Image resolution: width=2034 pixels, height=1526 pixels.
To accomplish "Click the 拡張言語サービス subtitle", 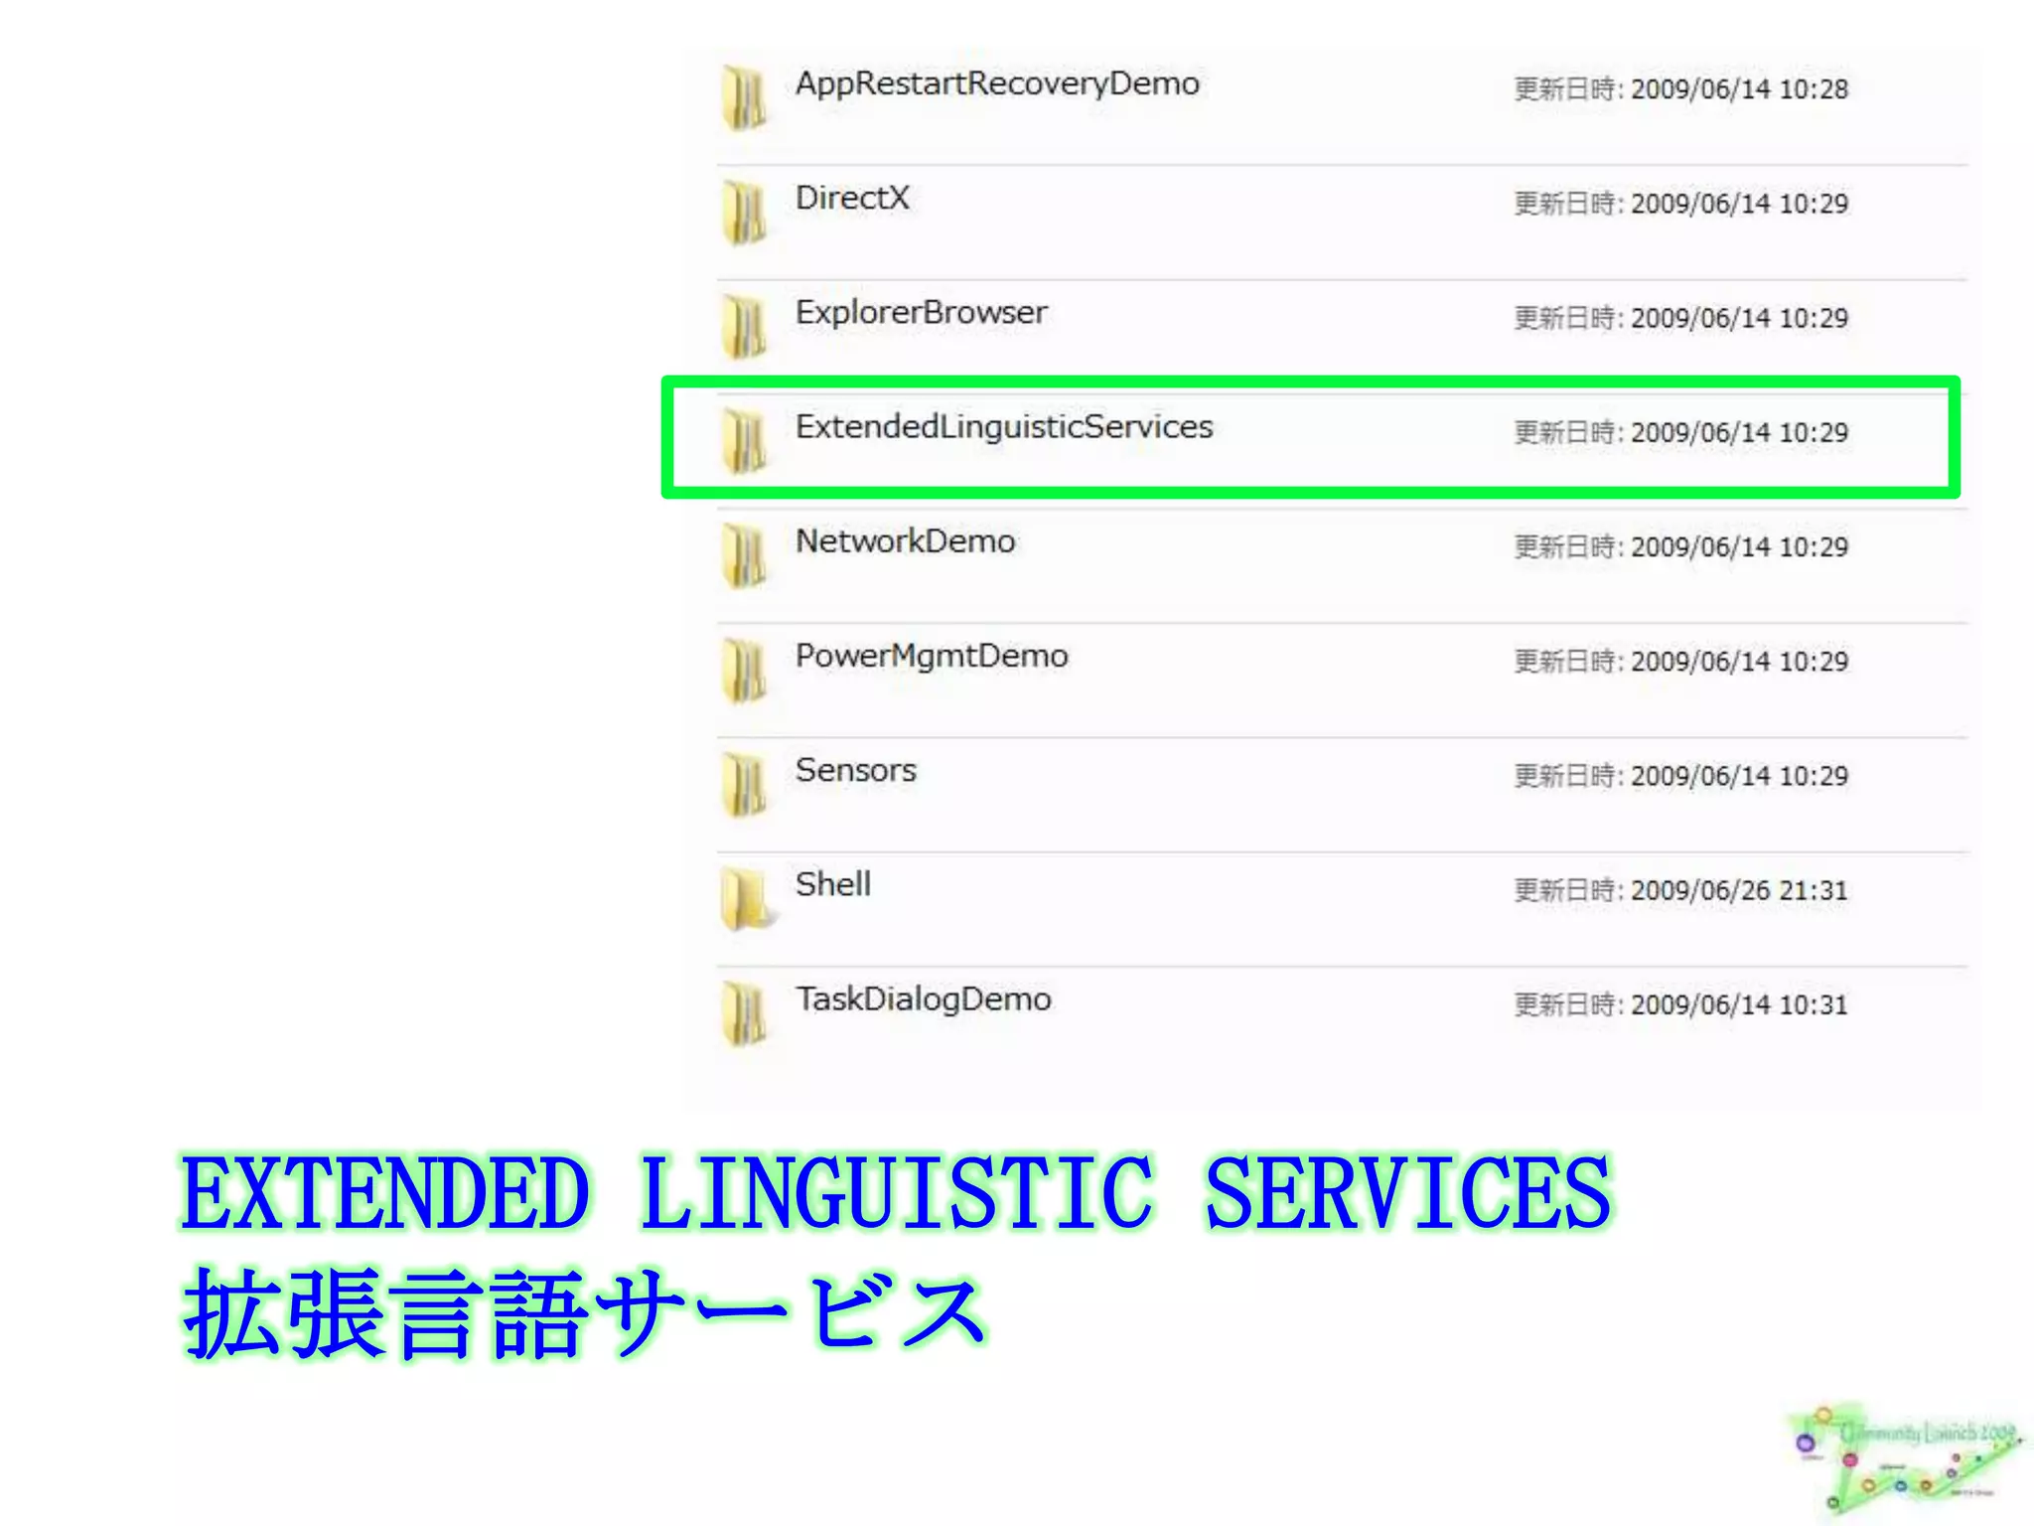I will click(584, 1312).
